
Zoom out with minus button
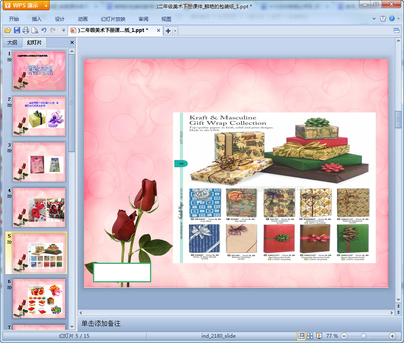pyautogui.click(x=344, y=336)
